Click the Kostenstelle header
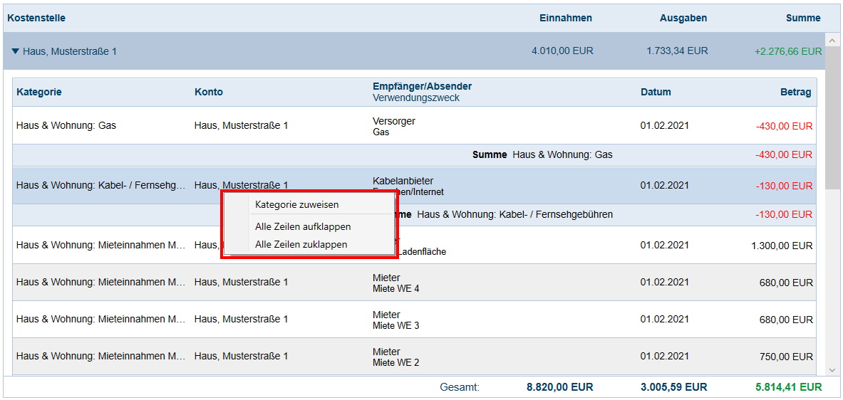 point(36,18)
